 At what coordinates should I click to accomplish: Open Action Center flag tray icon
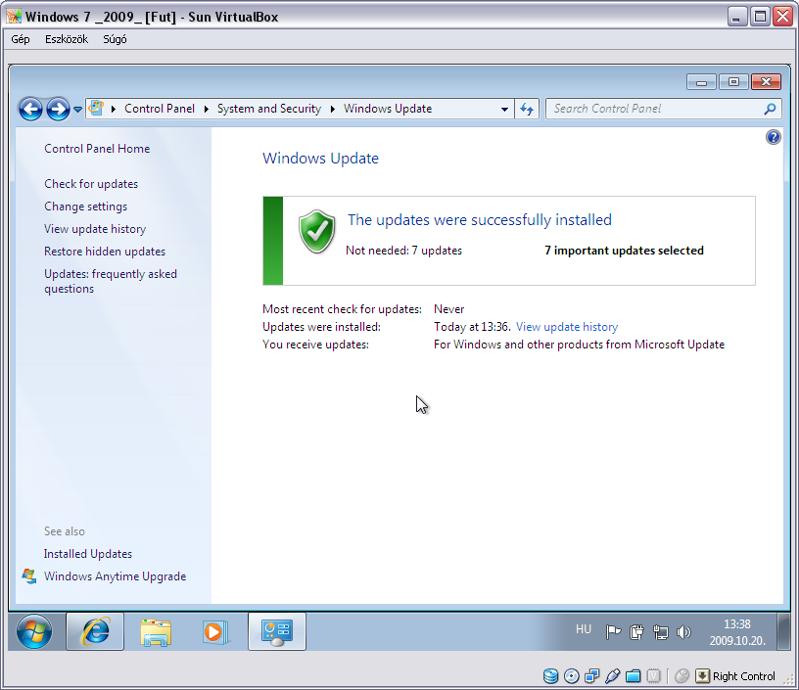tap(613, 632)
